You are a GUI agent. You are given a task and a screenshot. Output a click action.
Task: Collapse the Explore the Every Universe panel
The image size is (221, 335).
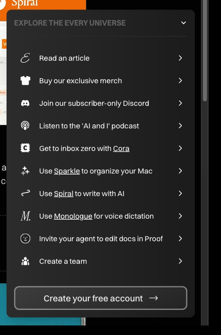(183, 23)
